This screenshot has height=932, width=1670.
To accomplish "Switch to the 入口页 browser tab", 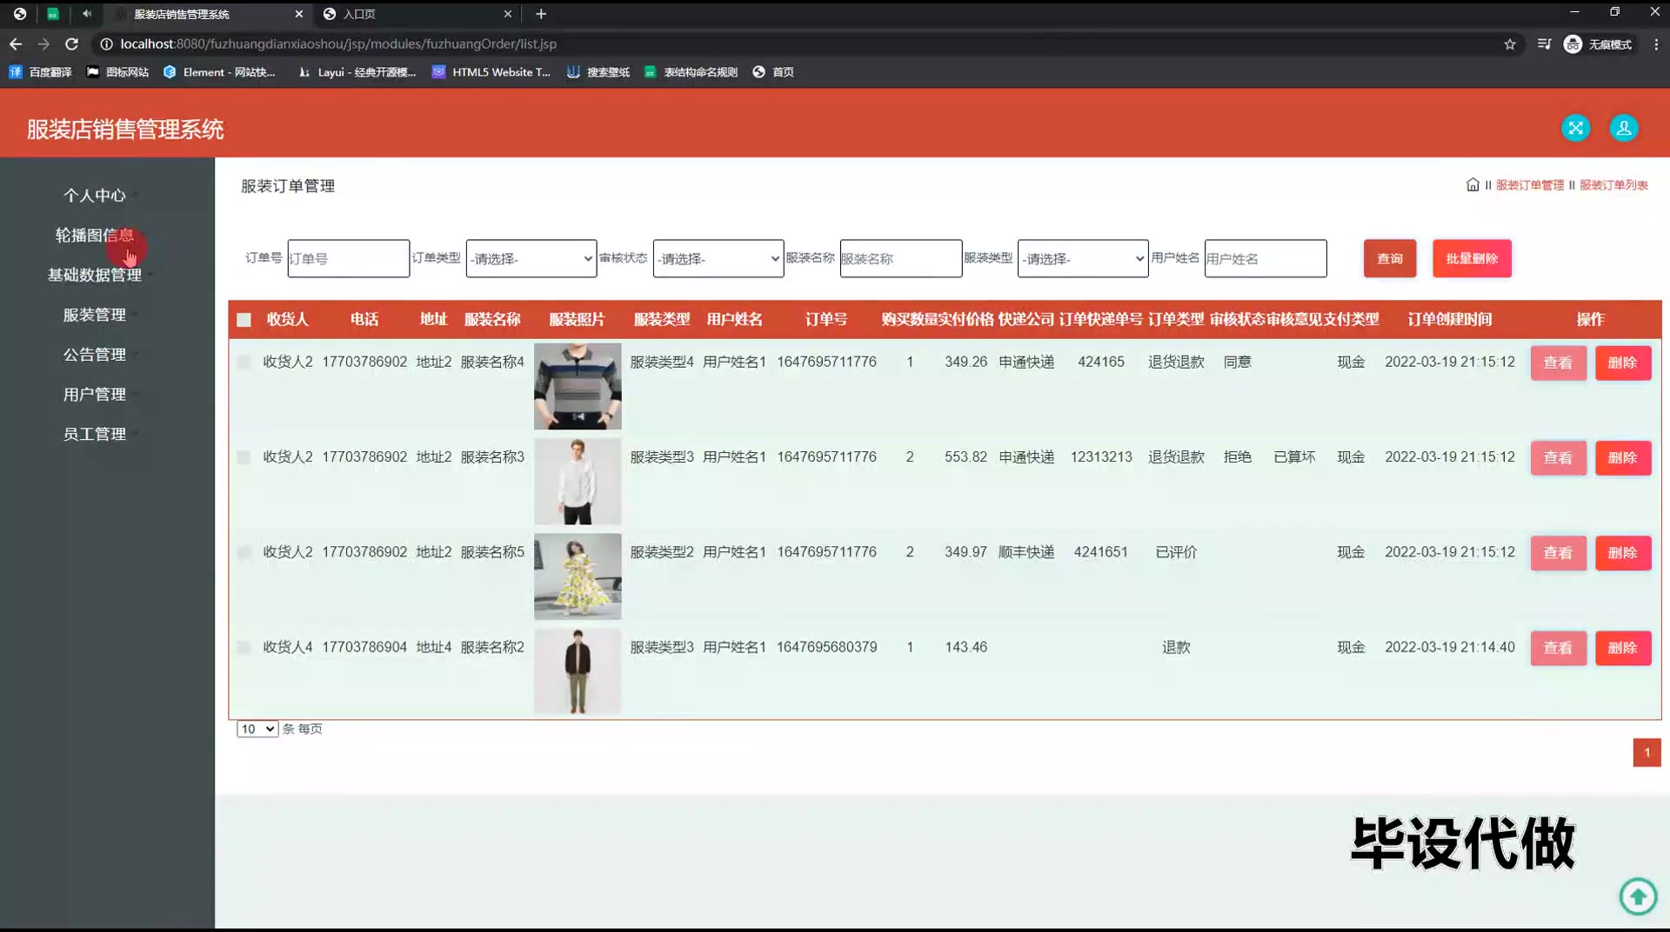I will click(417, 14).
